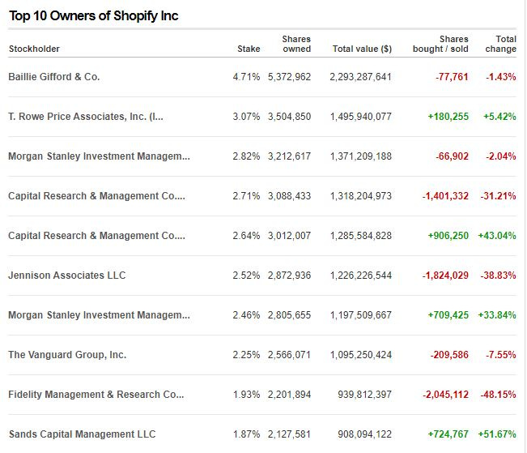The width and height of the screenshot is (527, 453).
Task: Open Capital Research row with 2.64% stake
Action: tap(97, 236)
